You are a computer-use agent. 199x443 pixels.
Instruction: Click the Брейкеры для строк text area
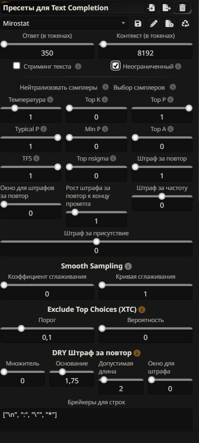[x=96, y=420]
